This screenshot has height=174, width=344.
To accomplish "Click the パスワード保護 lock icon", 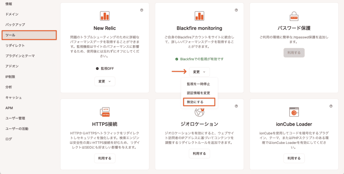I will pyautogui.click(x=294, y=16).
